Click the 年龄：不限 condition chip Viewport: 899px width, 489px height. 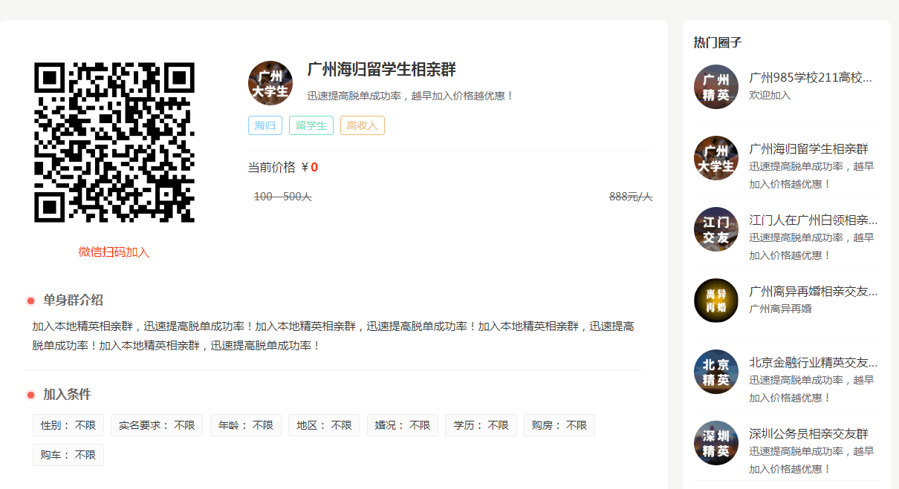pos(246,425)
